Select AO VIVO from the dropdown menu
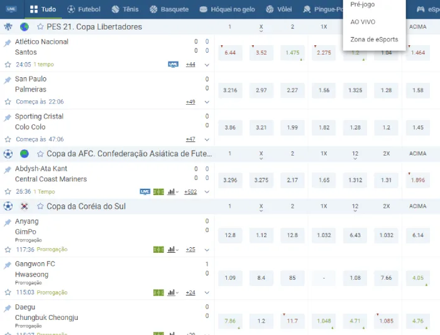 coord(363,22)
